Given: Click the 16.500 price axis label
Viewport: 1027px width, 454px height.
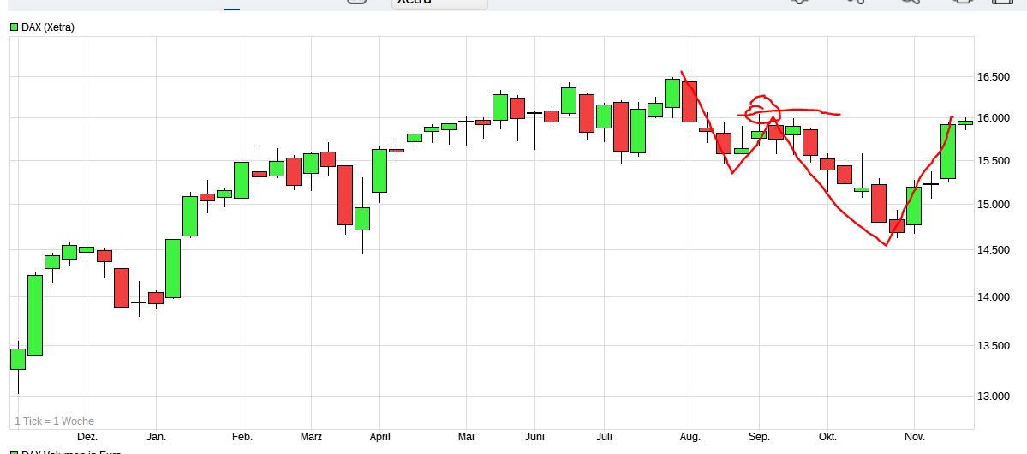Looking at the screenshot, I should click(994, 78).
